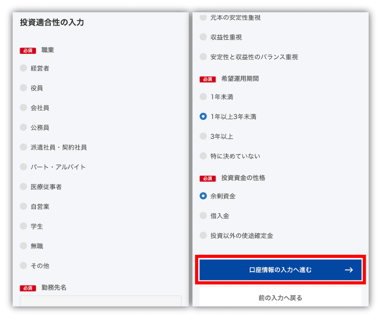Choose 自営業 radio button

tap(23, 206)
